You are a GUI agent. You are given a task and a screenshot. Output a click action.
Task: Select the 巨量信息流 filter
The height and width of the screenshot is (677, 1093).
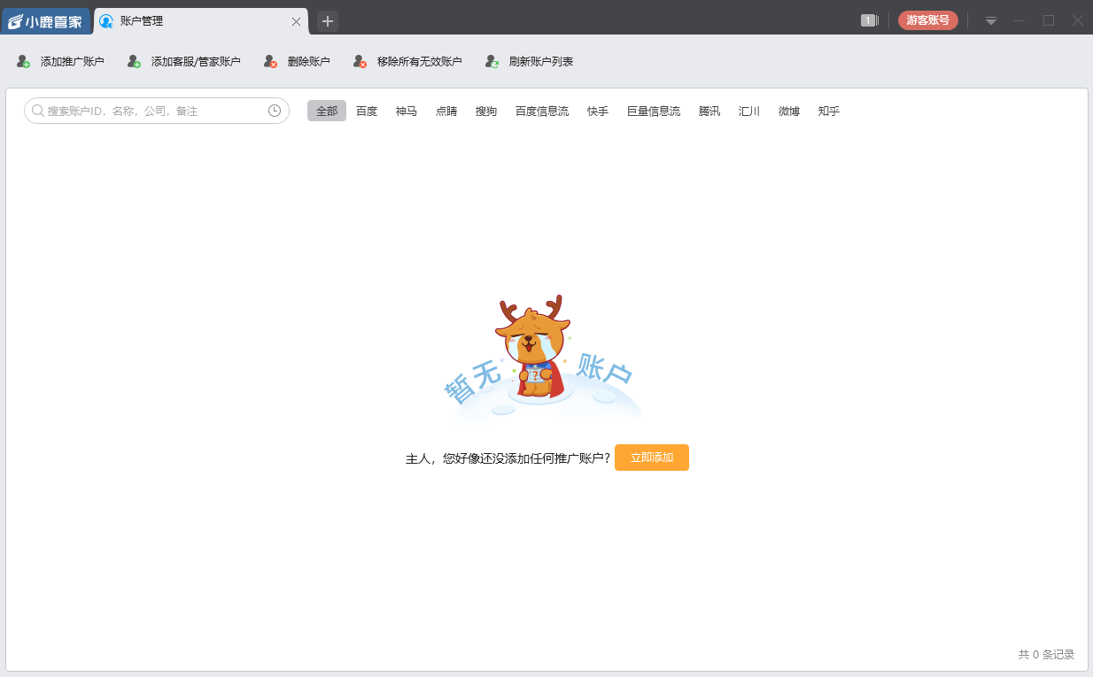click(654, 111)
